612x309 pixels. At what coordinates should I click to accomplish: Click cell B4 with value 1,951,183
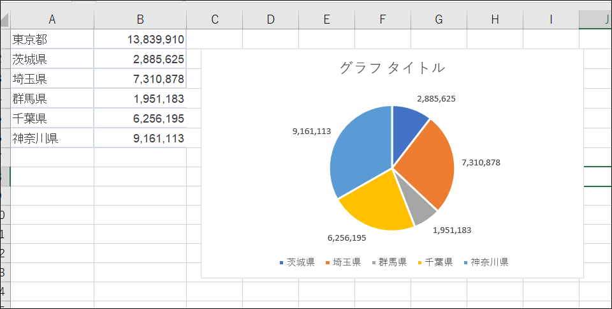click(140, 98)
